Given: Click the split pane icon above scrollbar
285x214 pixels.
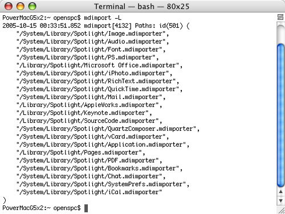Looking at the screenshot, I should 280,17.
